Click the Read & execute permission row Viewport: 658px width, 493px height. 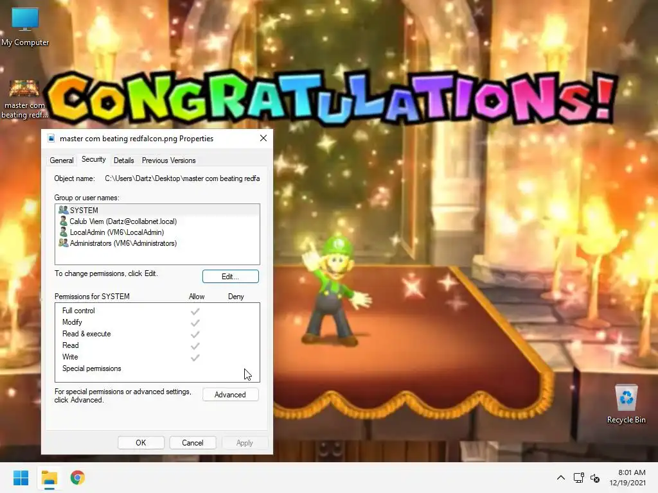coord(157,334)
